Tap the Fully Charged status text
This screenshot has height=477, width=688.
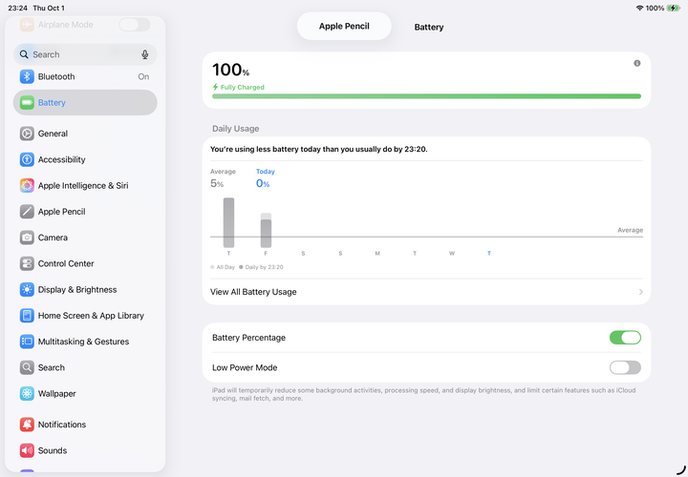(x=242, y=87)
